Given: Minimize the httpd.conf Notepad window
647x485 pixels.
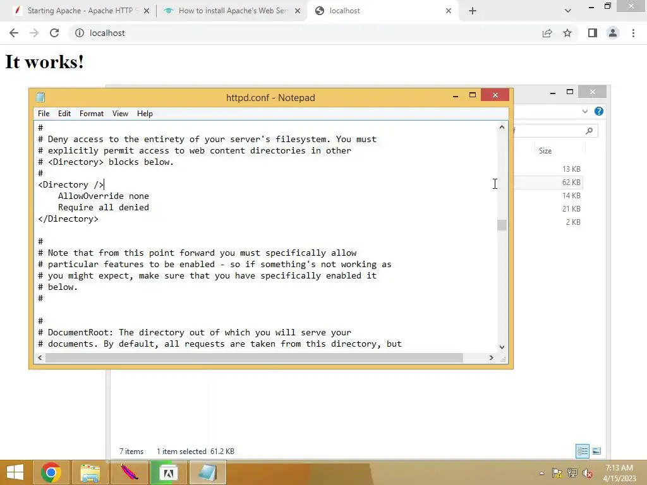Looking at the screenshot, I should pos(456,96).
